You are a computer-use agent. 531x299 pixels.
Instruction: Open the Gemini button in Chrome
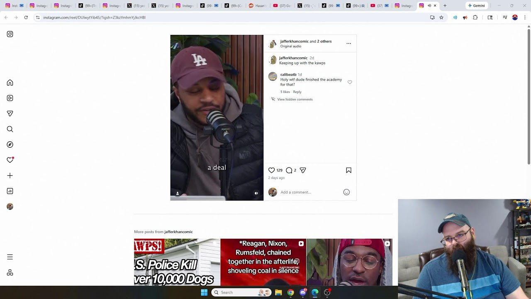point(476,6)
